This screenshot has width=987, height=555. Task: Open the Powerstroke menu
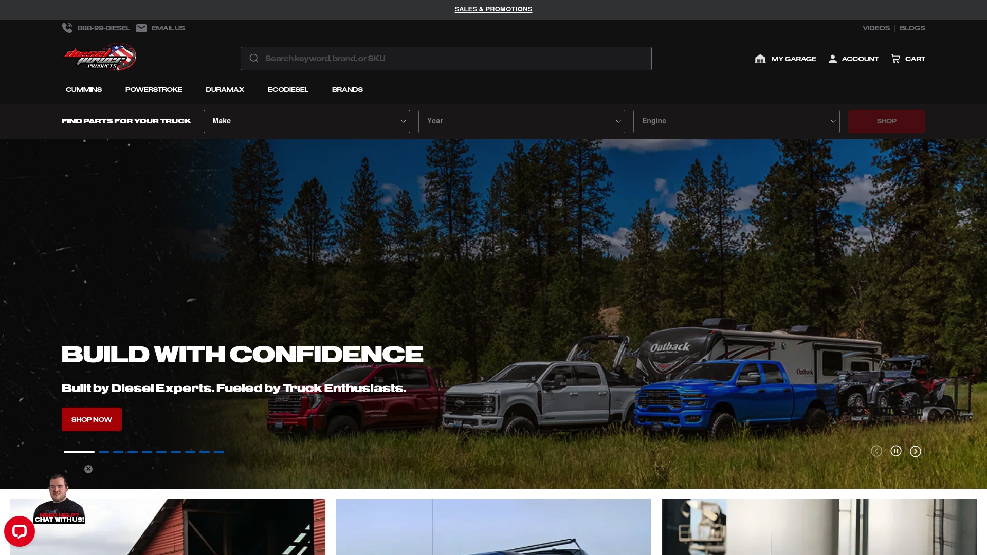point(154,89)
